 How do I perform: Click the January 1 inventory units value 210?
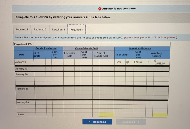click(119, 62)
